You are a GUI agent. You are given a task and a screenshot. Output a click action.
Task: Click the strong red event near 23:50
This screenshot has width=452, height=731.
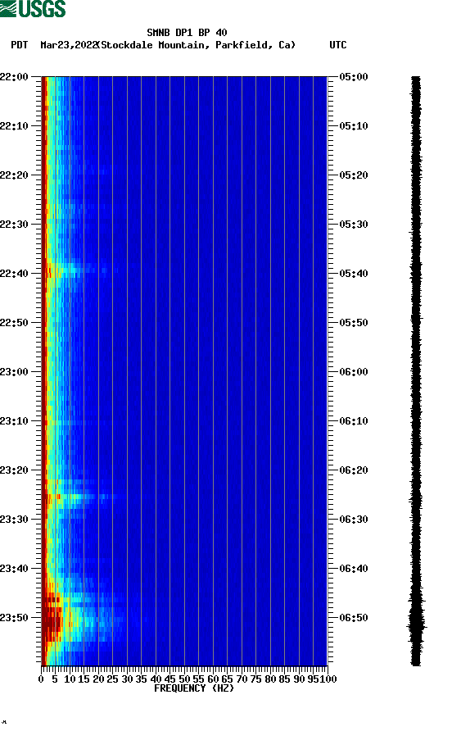point(52,618)
